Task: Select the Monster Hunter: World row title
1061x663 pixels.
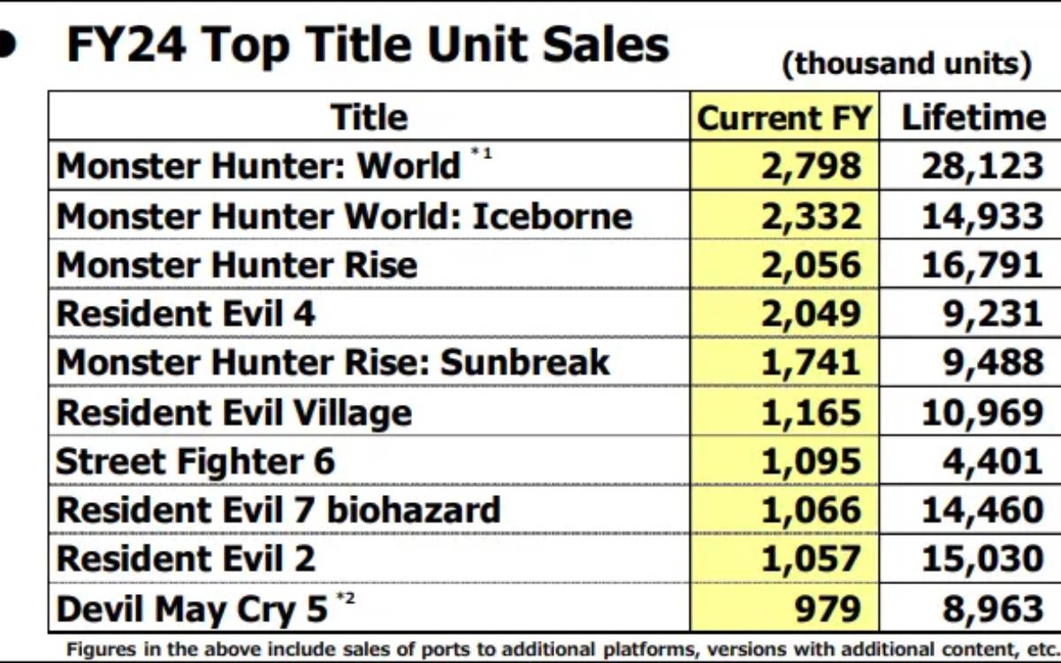Action: tap(258, 165)
